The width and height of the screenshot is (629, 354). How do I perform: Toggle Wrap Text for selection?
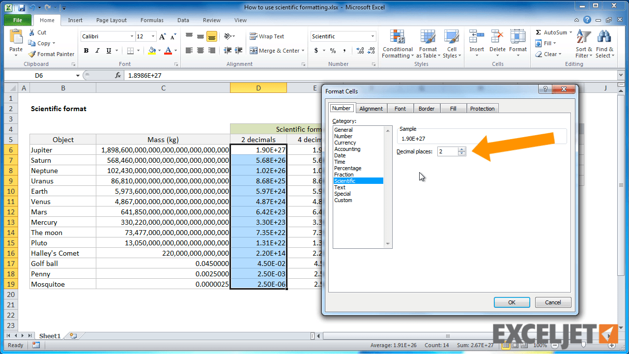pos(267,36)
